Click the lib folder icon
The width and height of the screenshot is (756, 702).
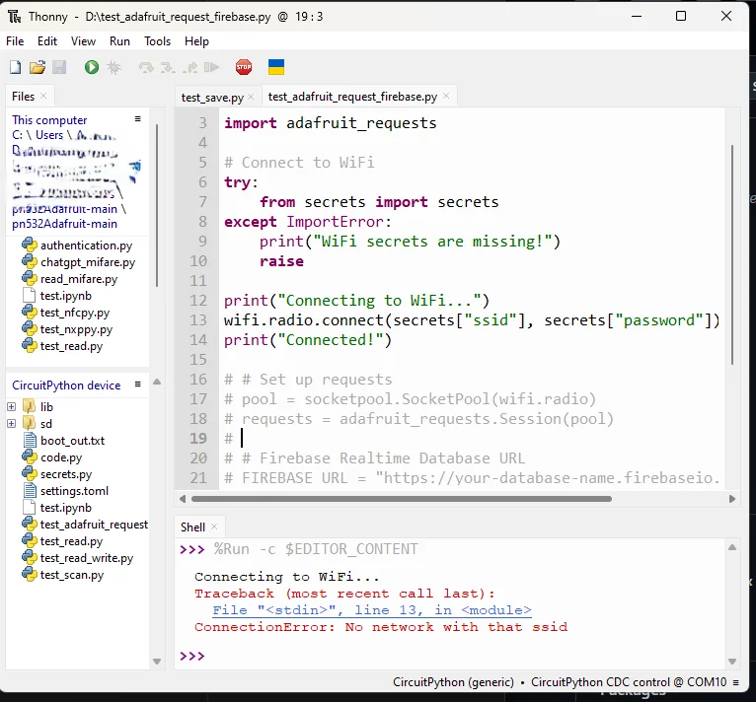pyautogui.click(x=29, y=406)
